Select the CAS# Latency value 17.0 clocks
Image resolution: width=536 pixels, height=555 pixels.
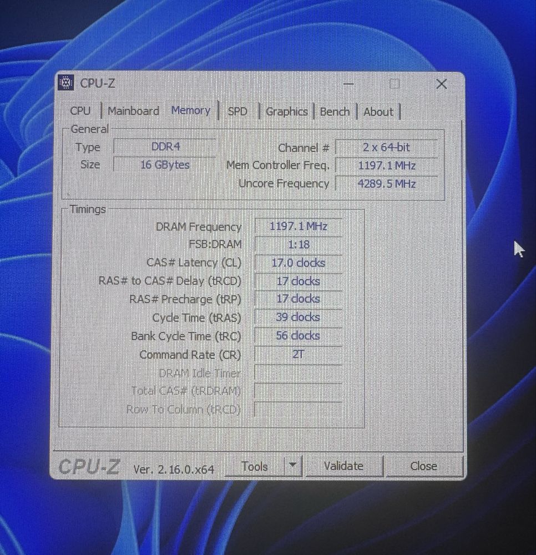pyautogui.click(x=299, y=263)
